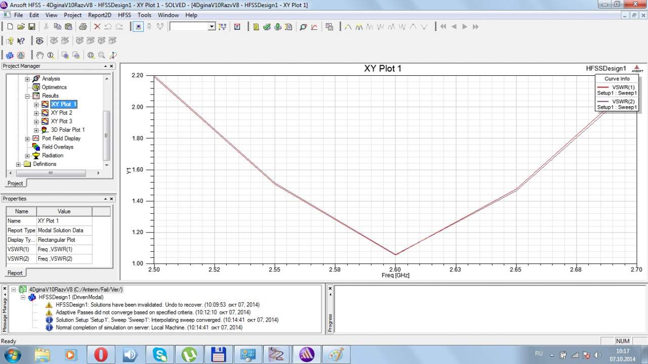Click the context help arrow icon
This screenshot has width=648, height=364.
pyautogui.click(x=21, y=41)
